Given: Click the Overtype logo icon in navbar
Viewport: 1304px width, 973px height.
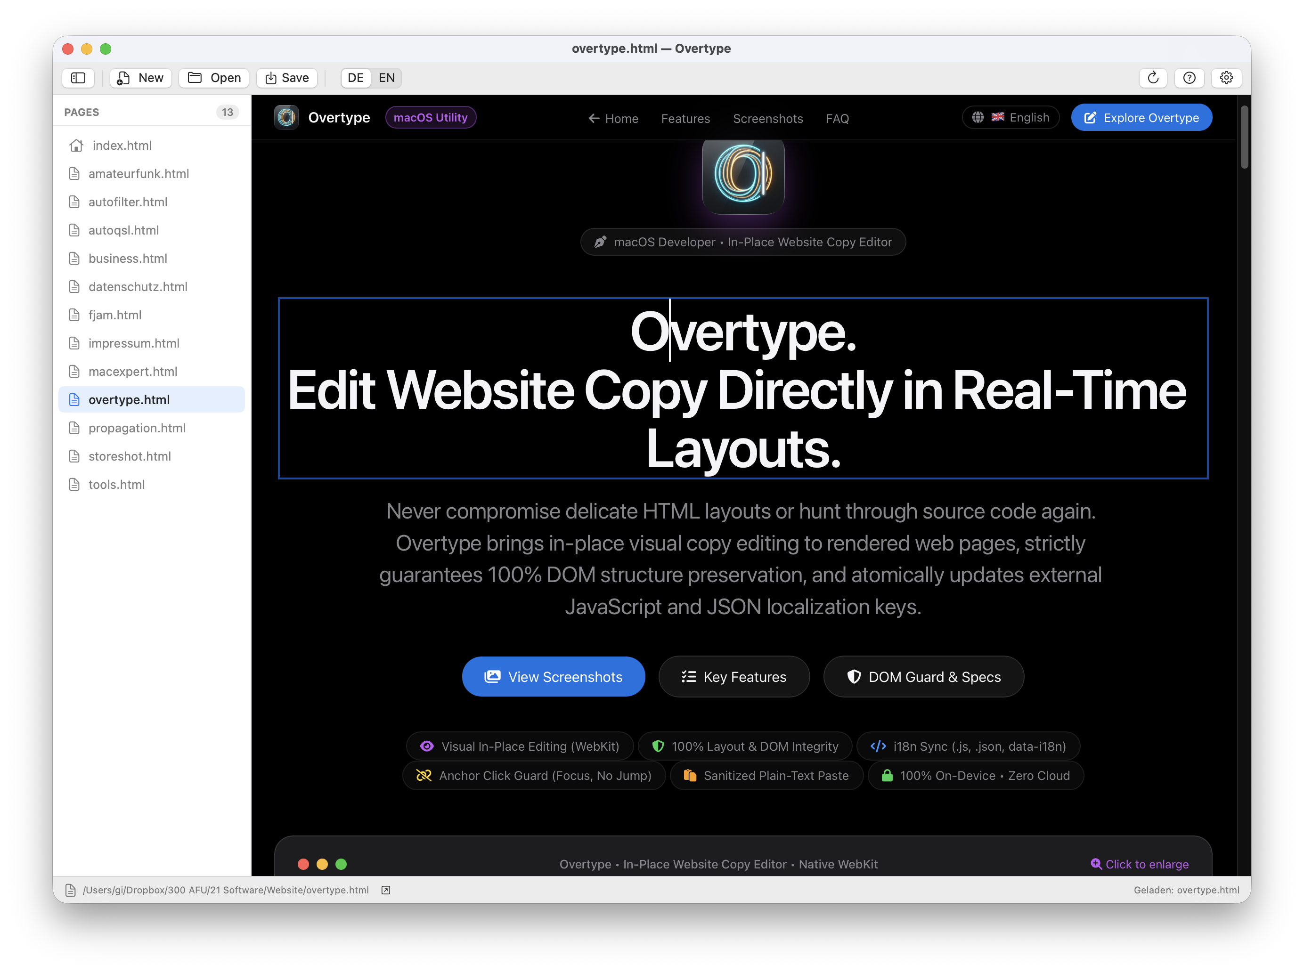Looking at the screenshot, I should pyautogui.click(x=286, y=117).
